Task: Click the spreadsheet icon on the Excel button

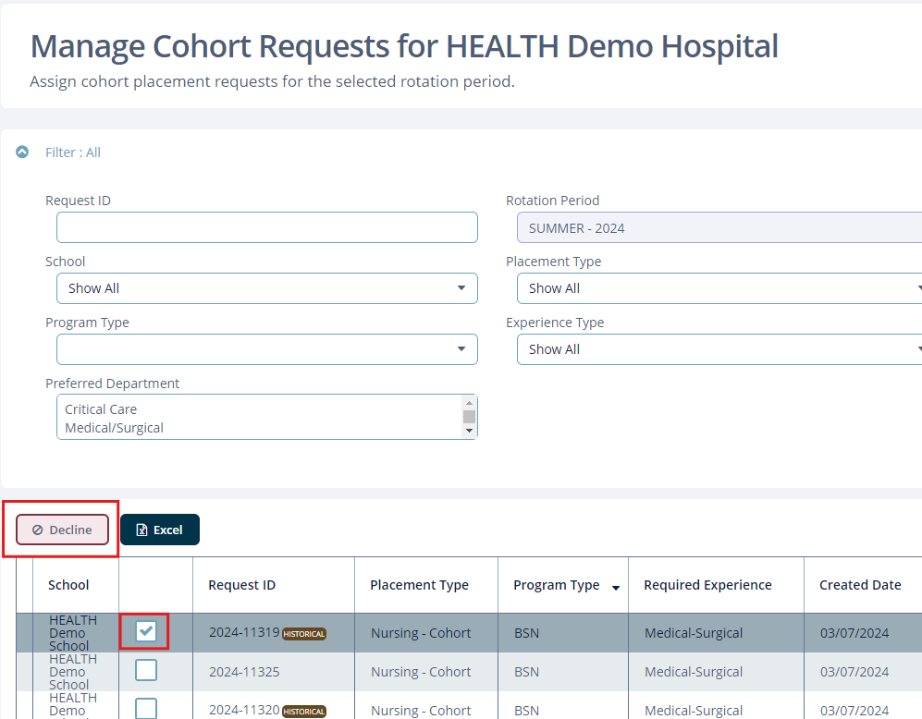Action: pos(141,530)
